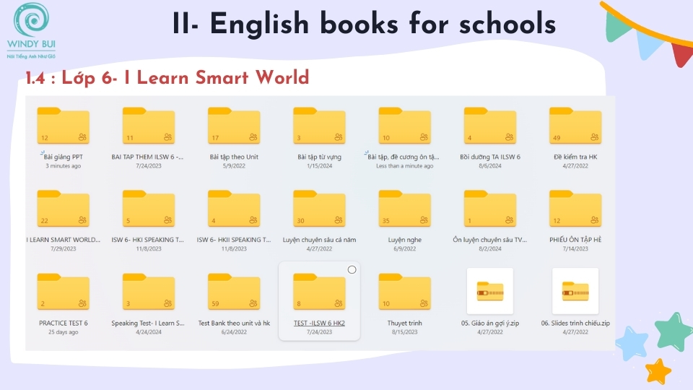Open the ISW 6- HKI SPEAKING folder
This screenshot has width=693, height=390.
(148, 210)
